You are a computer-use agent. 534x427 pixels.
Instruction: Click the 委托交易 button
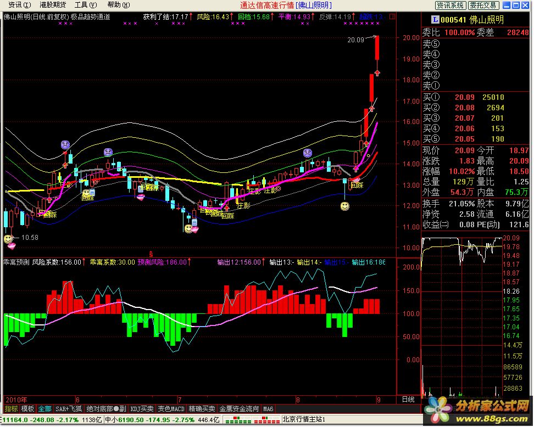[483, 5]
